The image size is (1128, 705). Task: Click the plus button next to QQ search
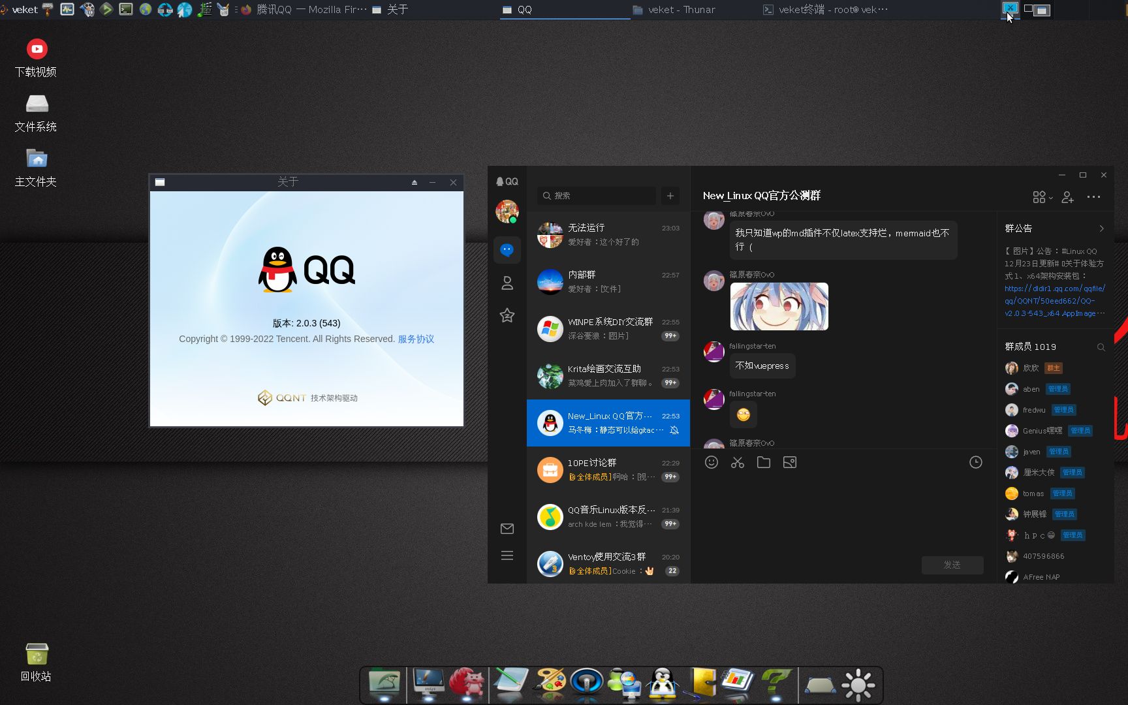670,196
